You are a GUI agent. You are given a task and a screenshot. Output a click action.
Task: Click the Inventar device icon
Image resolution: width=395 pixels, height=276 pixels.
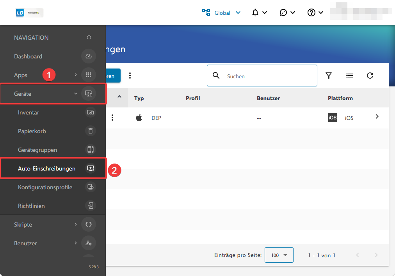click(91, 112)
